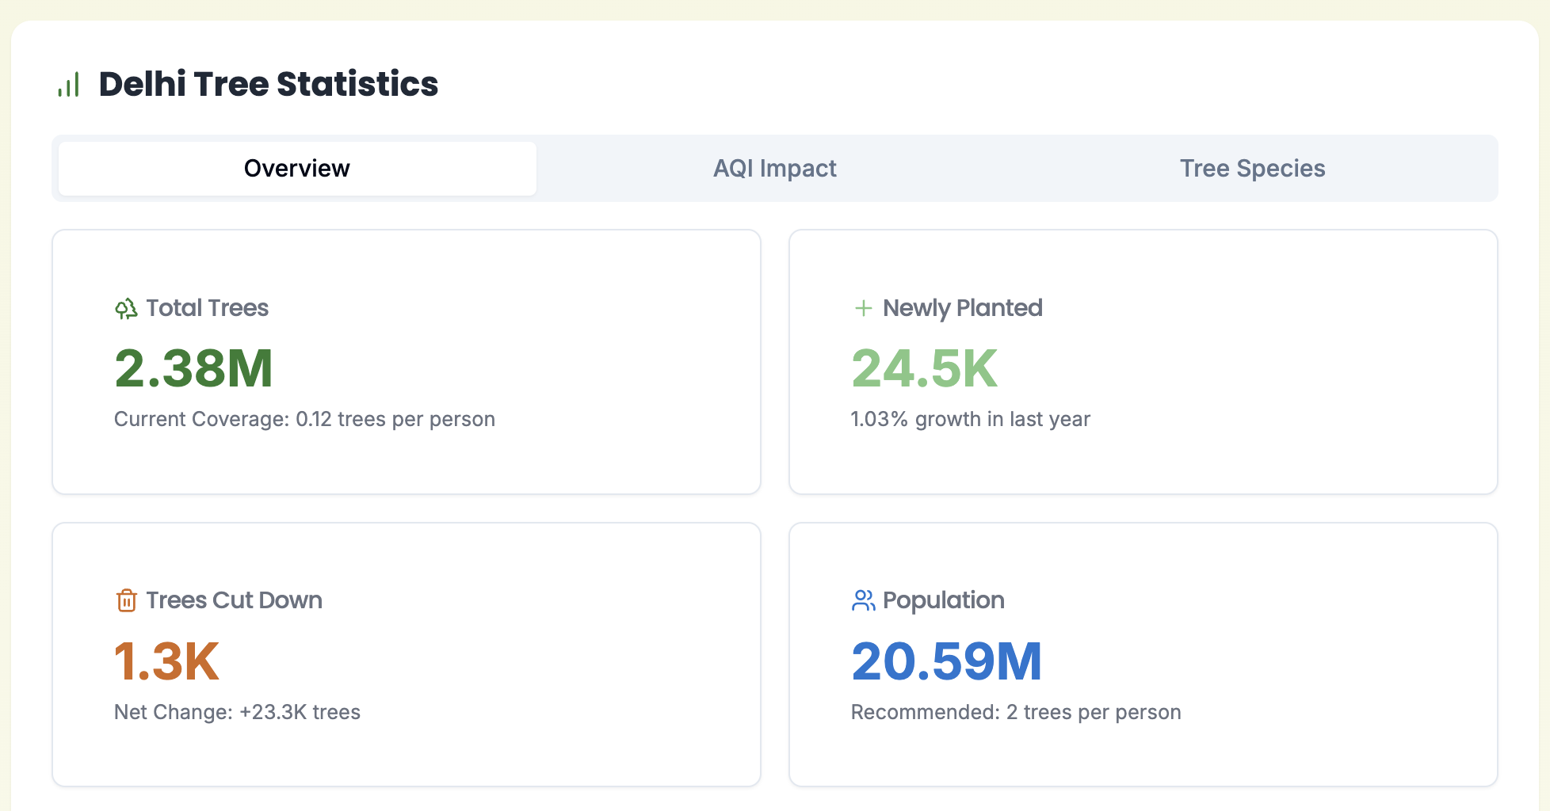The image size is (1550, 811).
Task: Click the 2.38M total trees value
Action: 193,369
